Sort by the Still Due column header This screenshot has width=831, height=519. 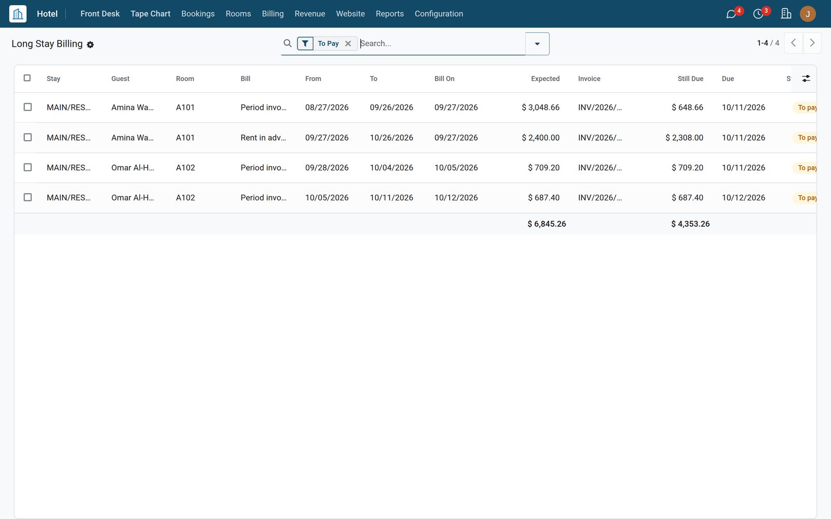(690, 79)
